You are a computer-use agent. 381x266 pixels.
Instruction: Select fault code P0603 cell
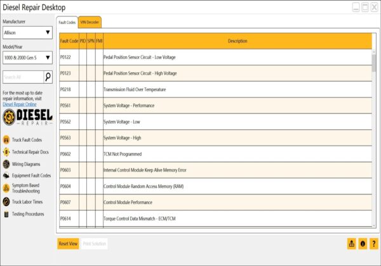pos(69,170)
